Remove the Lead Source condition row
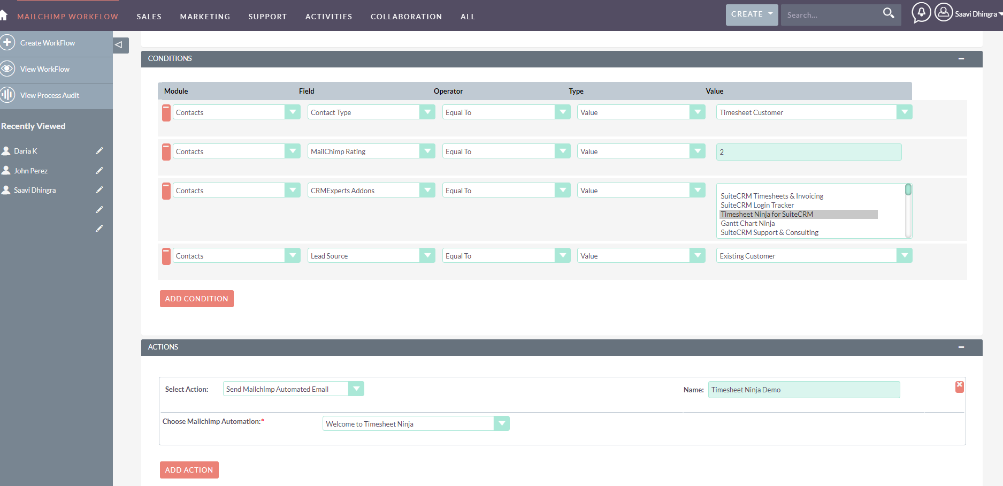1003x486 pixels. coord(166,256)
